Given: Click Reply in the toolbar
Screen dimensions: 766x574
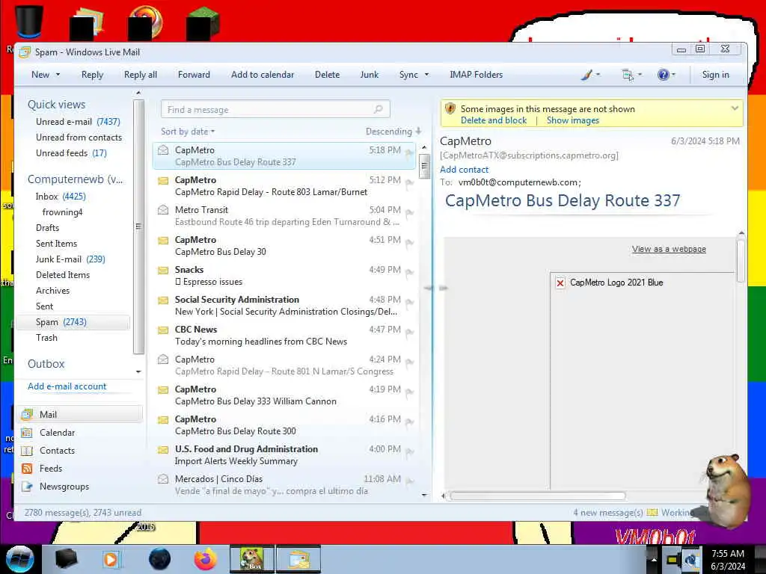Looking at the screenshot, I should (92, 75).
